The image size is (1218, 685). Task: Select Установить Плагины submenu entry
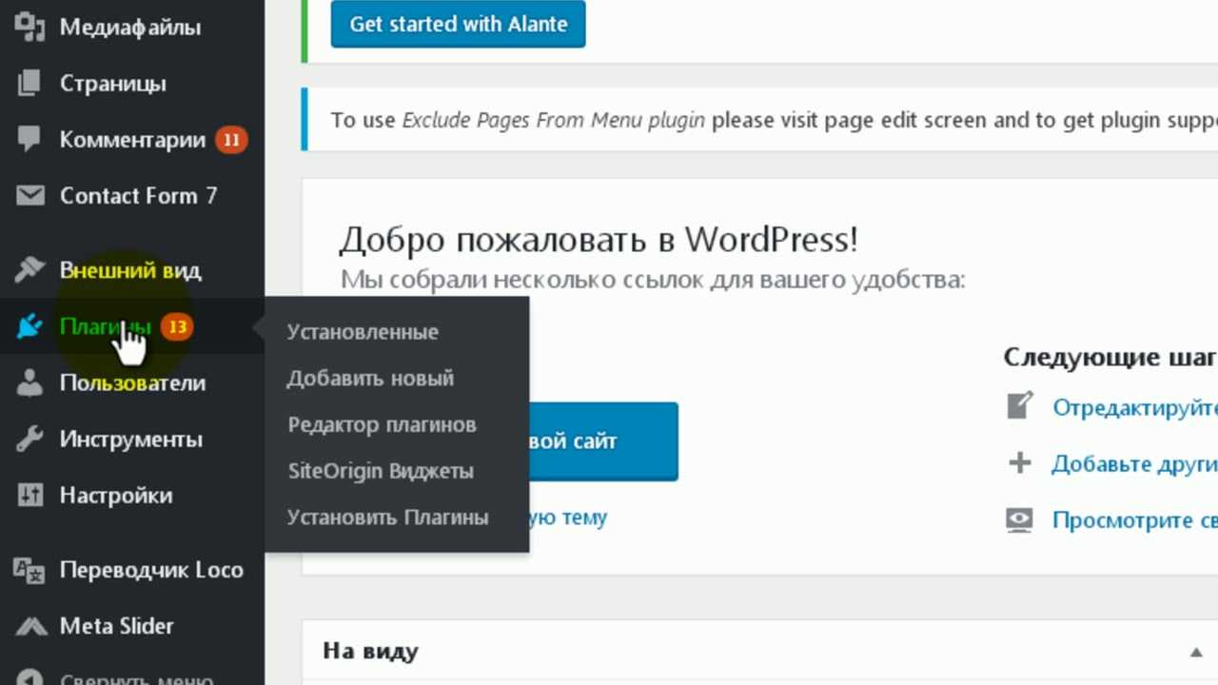click(x=387, y=519)
